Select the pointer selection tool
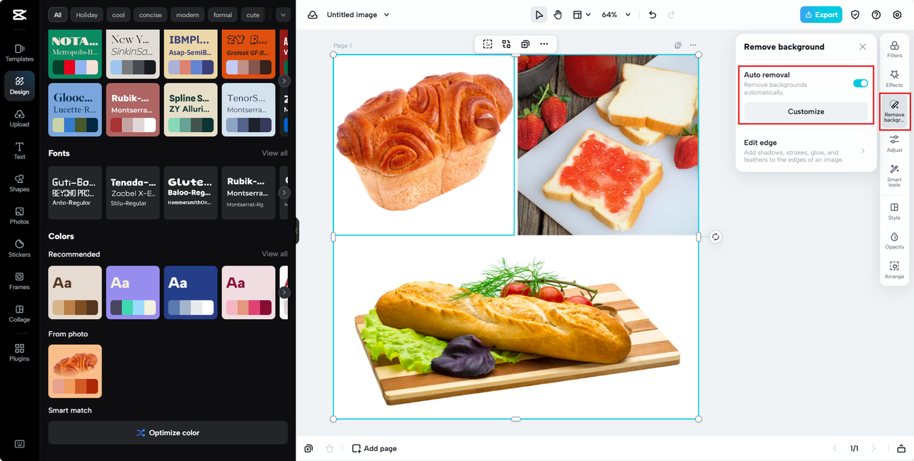914x461 pixels. (x=539, y=14)
